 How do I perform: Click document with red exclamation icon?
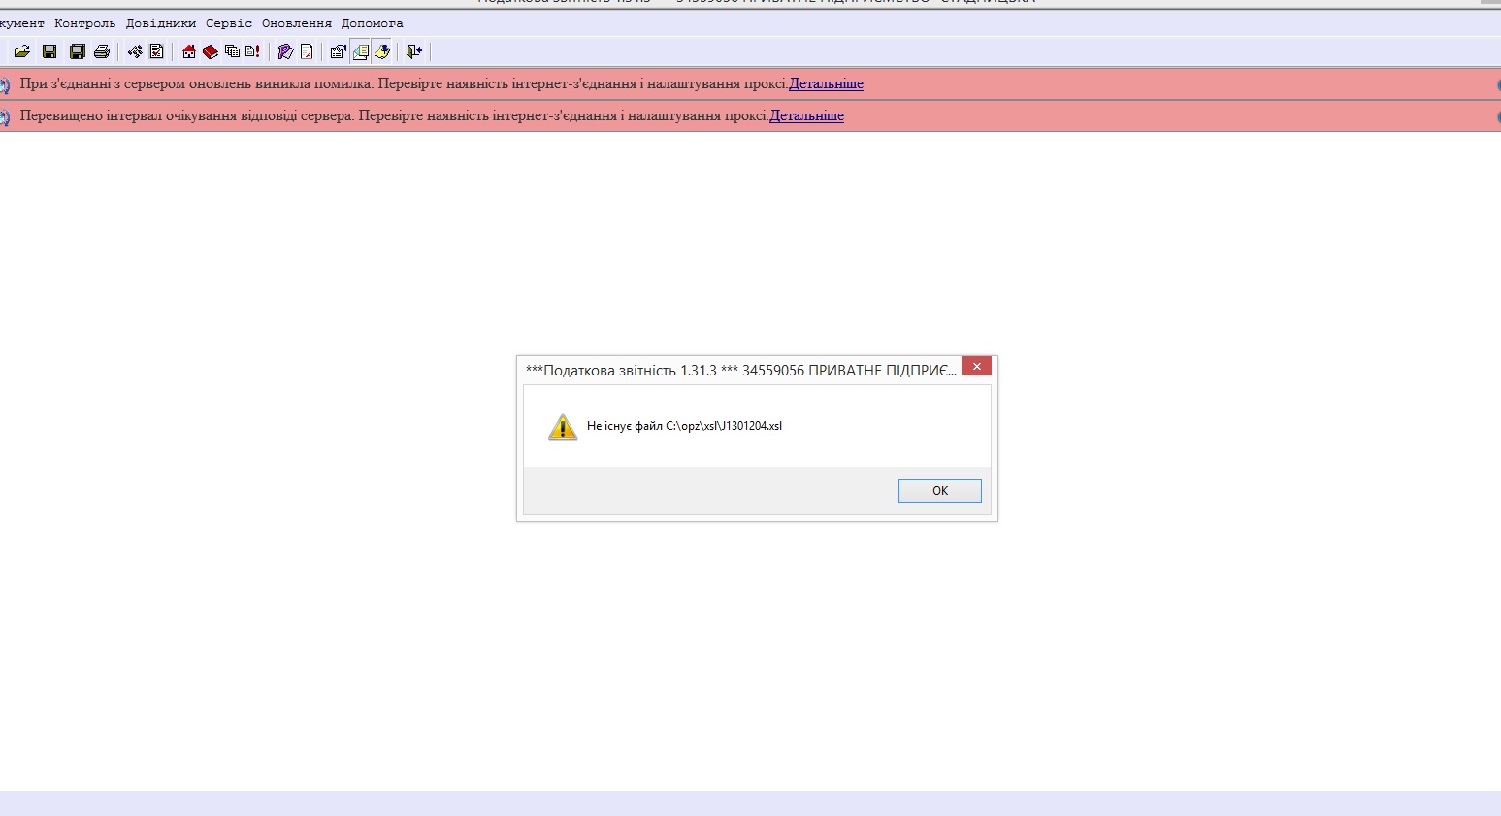pos(252,51)
